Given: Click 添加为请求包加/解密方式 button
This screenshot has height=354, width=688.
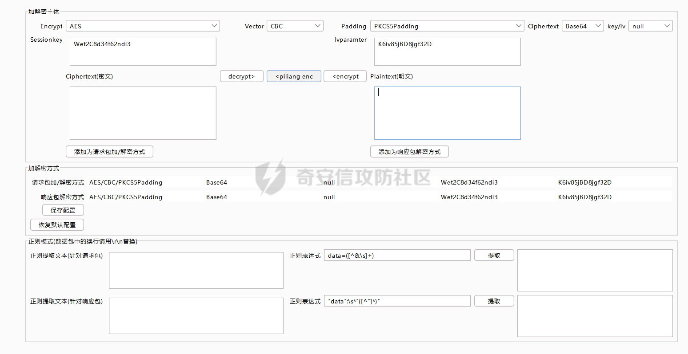Looking at the screenshot, I should tap(109, 152).
